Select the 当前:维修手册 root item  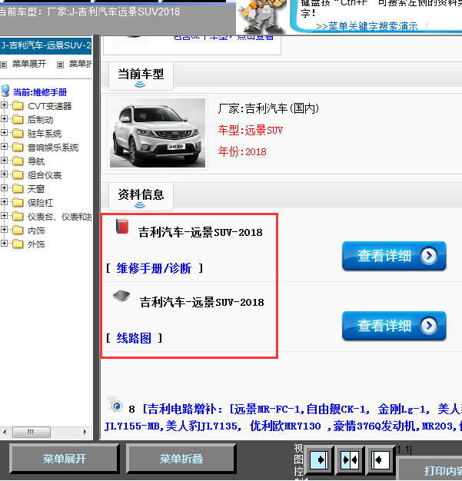(40, 92)
